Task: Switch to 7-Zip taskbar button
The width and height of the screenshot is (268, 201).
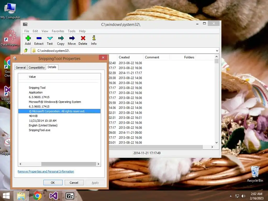Action: point(70,196)
